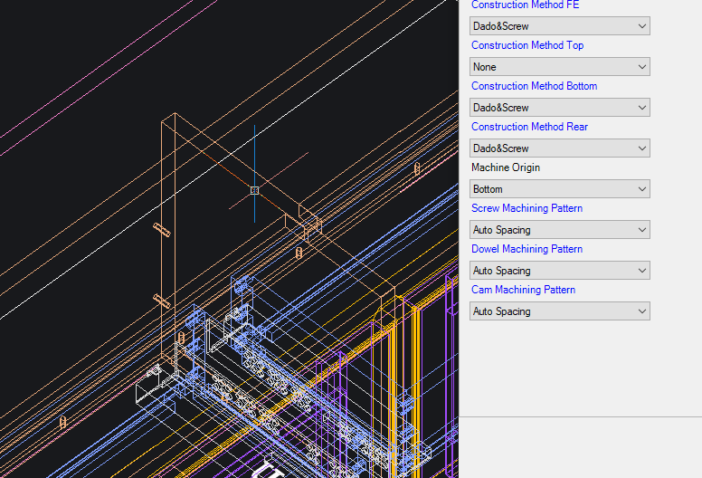702x478 pixels.
Task: Click the horizontal divider below the properties
Action: click(x=580, y=416)
